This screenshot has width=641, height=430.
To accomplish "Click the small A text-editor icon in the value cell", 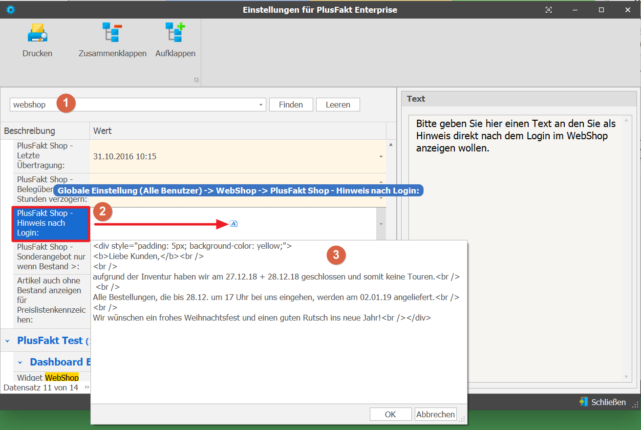I will click(234, 224).
